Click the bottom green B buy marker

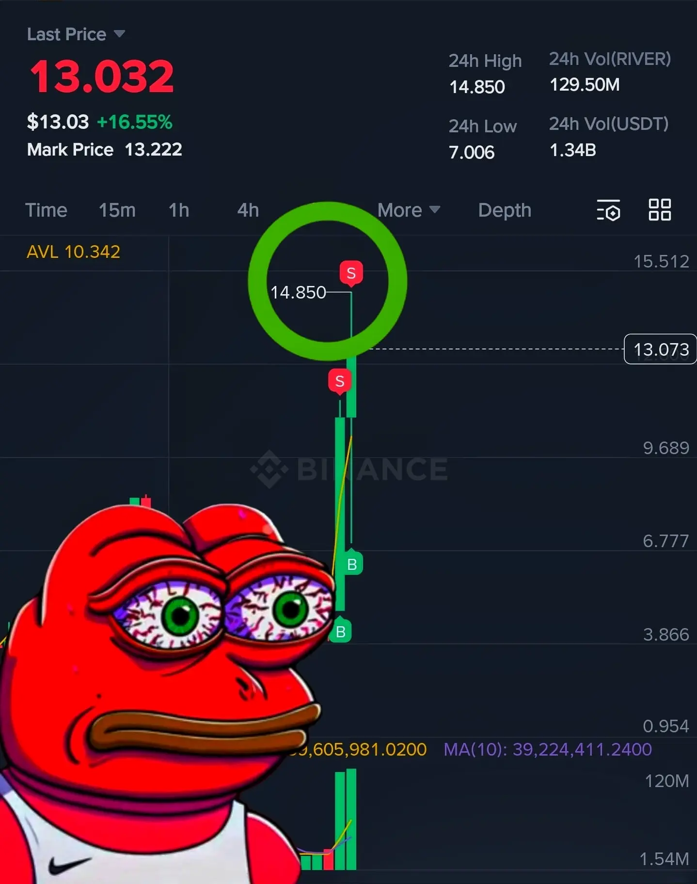click(x=340, y=630)
